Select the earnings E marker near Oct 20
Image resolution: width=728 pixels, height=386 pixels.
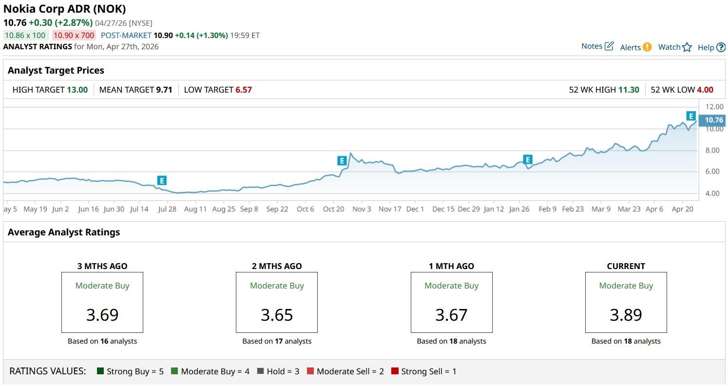(x=342, y=161)
